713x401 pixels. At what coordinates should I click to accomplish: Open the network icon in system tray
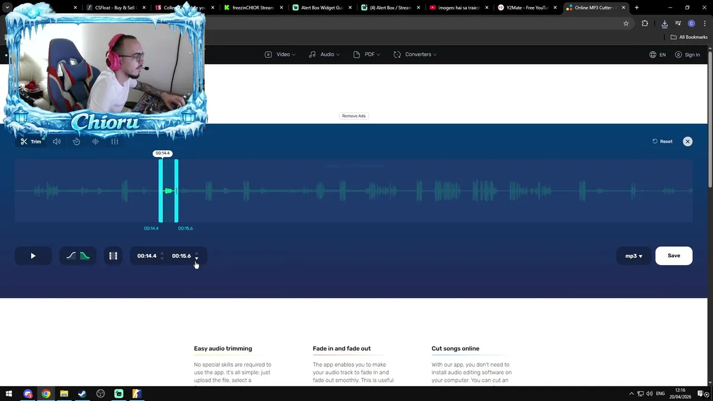tap(641, 394)
